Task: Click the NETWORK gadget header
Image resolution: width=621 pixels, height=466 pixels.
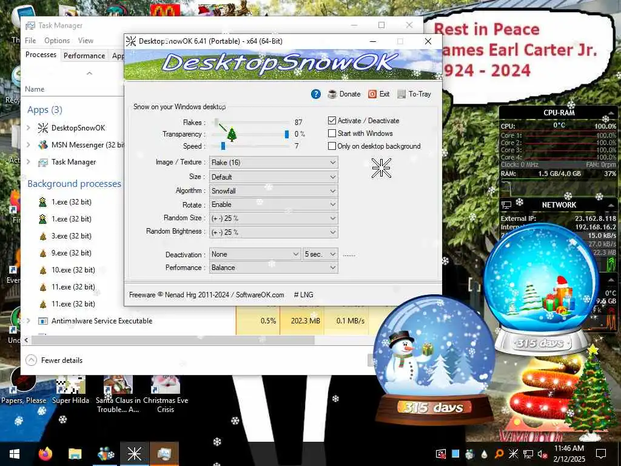Action: [559, 205]
